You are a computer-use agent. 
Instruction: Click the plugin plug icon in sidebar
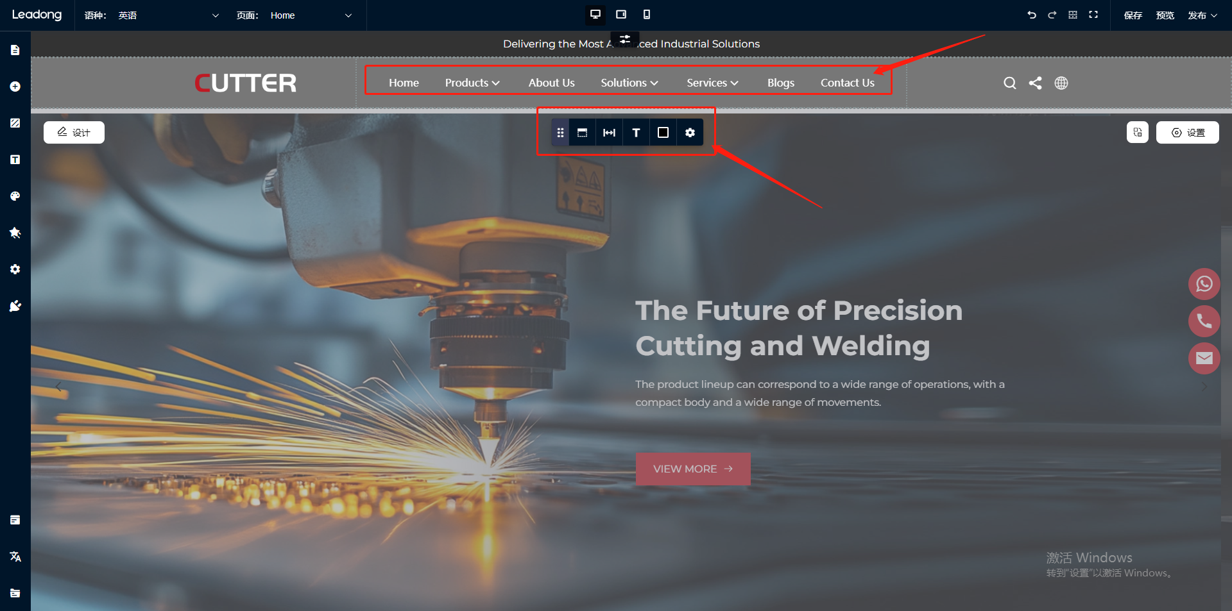point(15,306)
